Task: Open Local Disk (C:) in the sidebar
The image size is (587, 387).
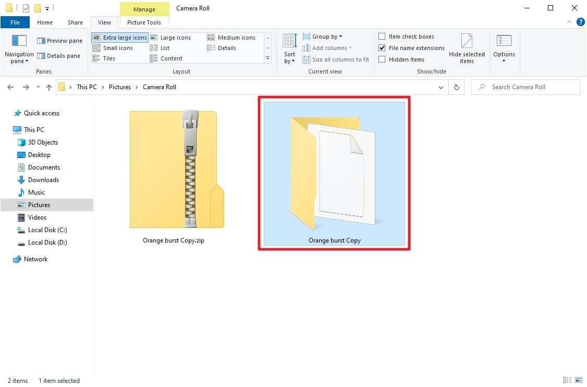Action: coord(42,230)
